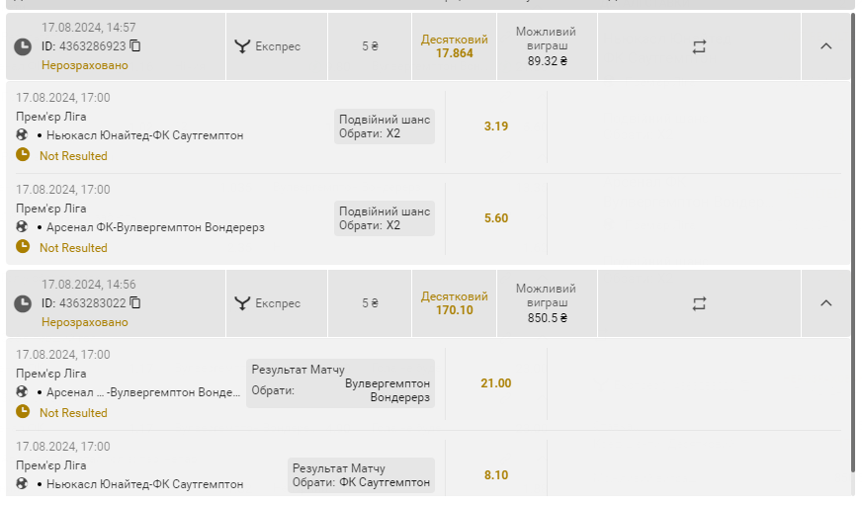This screenshot has width=862, height=505.
Task: Click the vertical scrollbar on right edge
Action: coord(854,242)
